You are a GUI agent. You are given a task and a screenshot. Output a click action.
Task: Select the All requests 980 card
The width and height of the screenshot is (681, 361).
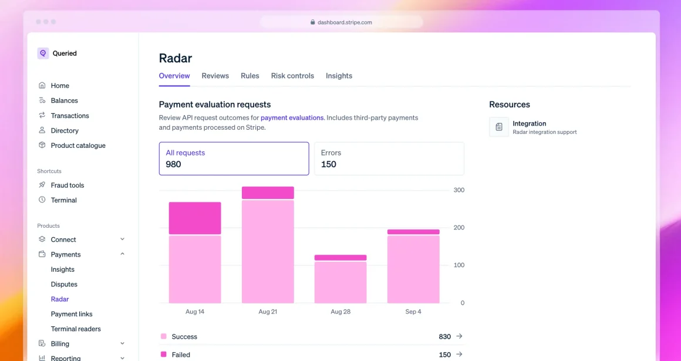point(234,158)
